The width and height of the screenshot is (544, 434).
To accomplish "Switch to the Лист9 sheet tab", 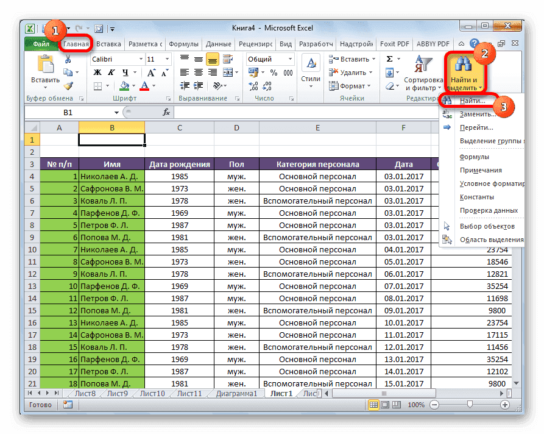I will pyautogui.click(x=116, y=393).
